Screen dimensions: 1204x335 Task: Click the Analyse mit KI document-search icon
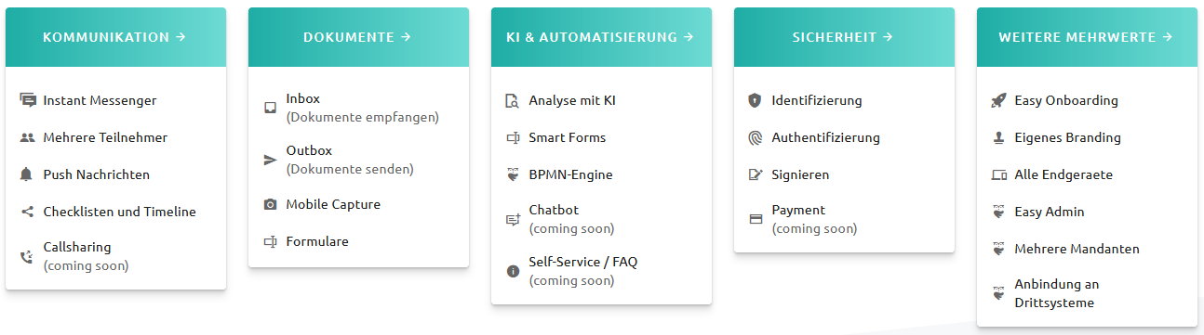513,100
